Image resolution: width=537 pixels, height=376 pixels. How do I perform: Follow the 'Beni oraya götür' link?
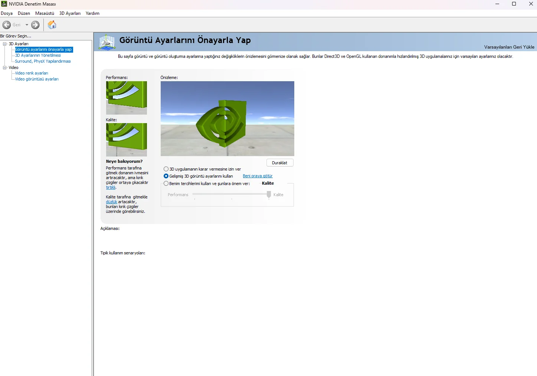pos(258,176)
